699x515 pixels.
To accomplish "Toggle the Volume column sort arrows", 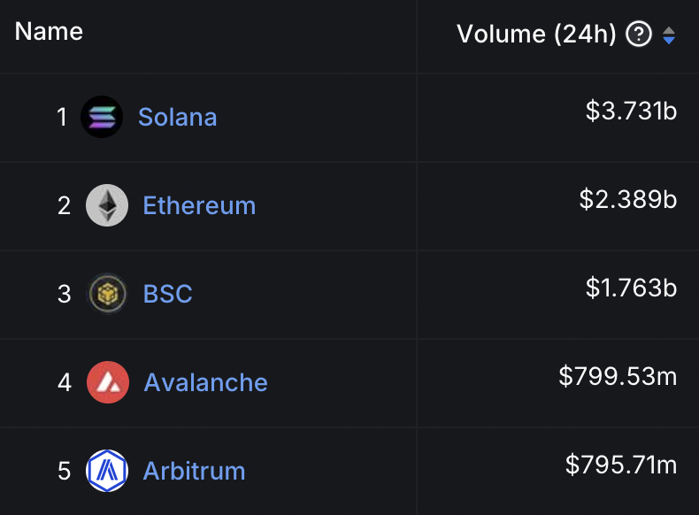I will (669, 35).
